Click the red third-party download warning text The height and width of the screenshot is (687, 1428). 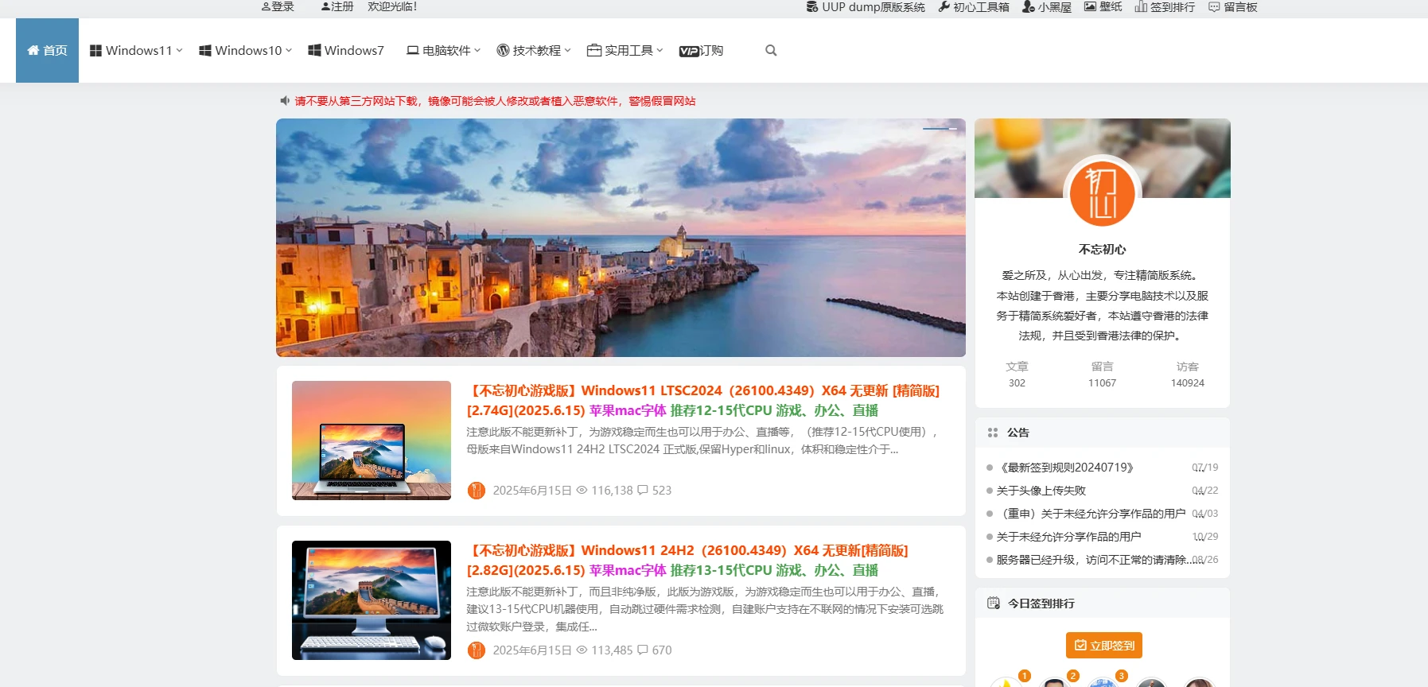(x=495, y=101)
